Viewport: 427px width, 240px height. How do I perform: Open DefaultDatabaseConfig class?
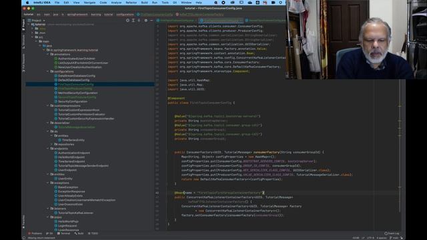[x=72, y=80]
